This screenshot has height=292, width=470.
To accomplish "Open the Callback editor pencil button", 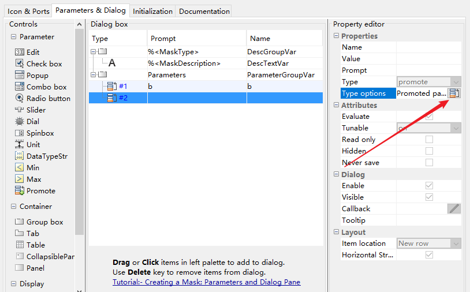I will (x=454, y=208).
